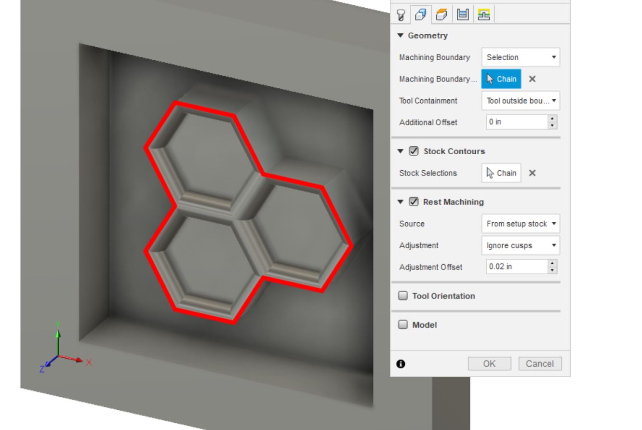This screenshot has height=430, width=642.
Task: Click the Cancel button
Action: click(540, 364)
